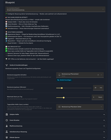Viewport: 111px width, 140px height.
Task: Click the cloud emoji beside Regensensor-Sperre
Action: coord(6,34)
